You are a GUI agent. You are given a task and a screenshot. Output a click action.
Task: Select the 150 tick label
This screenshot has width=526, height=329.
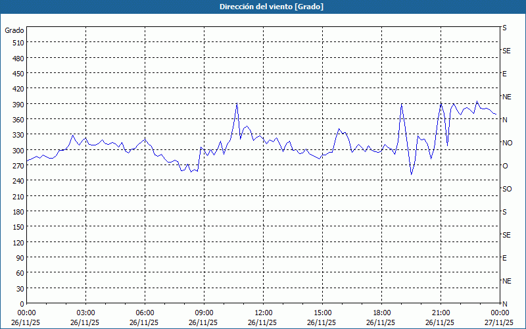(x=18, y=227)
